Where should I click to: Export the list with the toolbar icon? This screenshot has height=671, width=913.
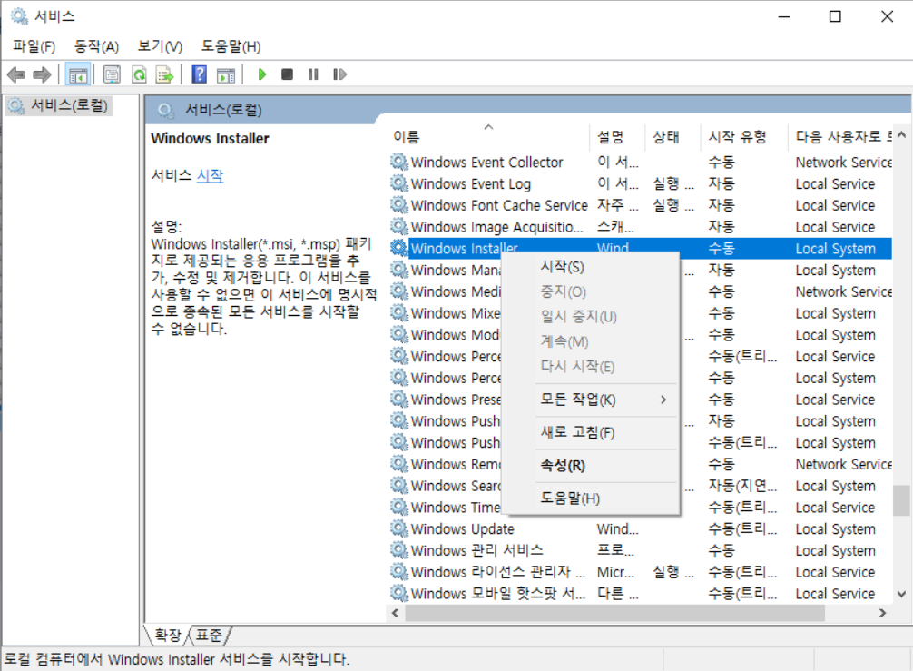(x=165, y=74)
